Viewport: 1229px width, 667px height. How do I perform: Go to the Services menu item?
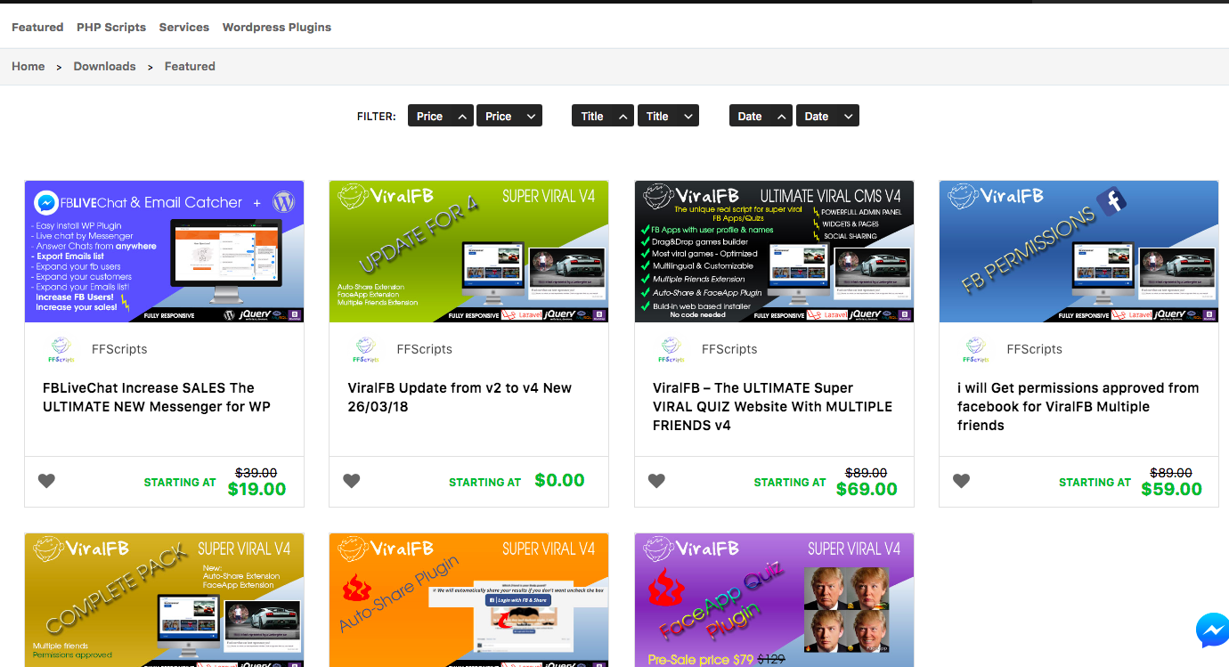pos(184,27)
